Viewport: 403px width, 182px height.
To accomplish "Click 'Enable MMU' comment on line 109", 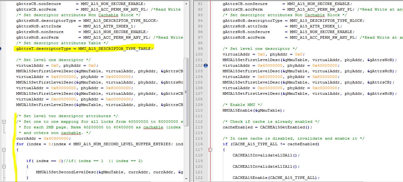I will coord(242,105).
